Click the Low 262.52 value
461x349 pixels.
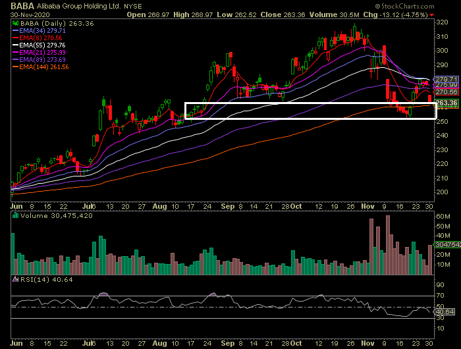click(x=236, y=14)
